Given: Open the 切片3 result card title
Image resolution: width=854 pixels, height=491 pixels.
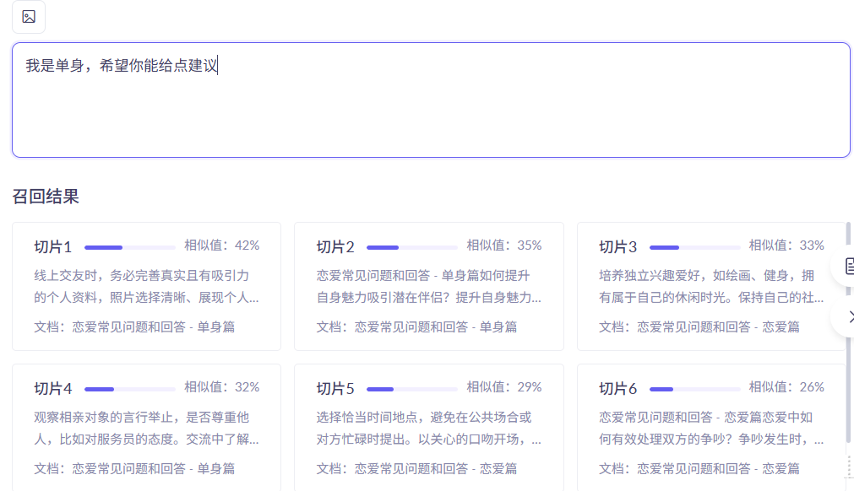Looking at the screenshot, I should click(x=618, y=247).
